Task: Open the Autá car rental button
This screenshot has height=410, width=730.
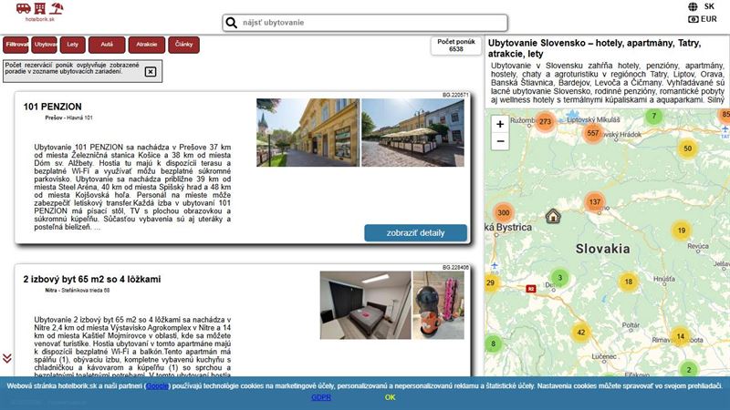Action: 107,45
